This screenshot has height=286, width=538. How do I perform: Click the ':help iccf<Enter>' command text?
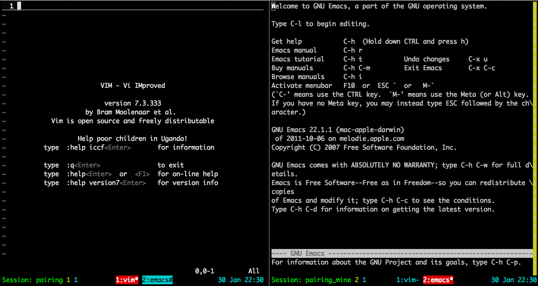pos(99,147)
